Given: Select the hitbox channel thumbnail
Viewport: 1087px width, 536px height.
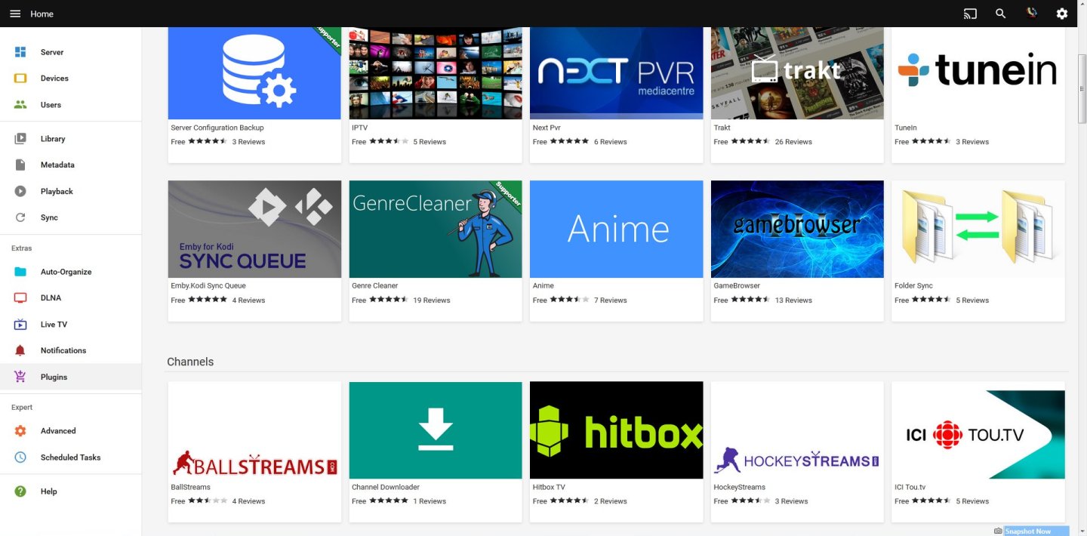Looking at the screenshot, I should (617, 430).
